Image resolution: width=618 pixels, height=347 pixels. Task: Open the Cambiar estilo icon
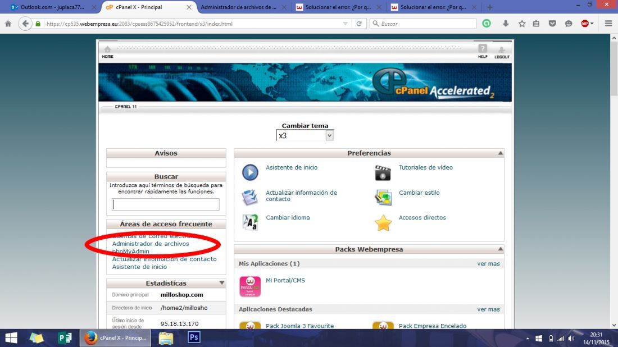pos(383,197)
